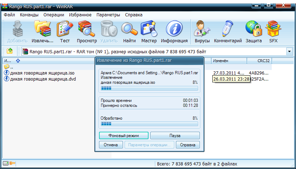Run the Тест archive test tool
Image resolution: width=296 pixels, height=169 pixels.
pos(65,28)
